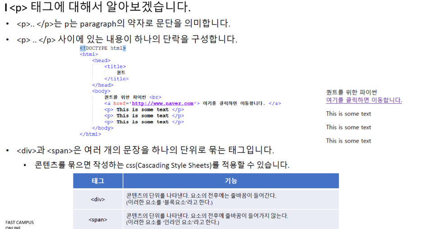Click the first rendered 'This is some text' paragraph

349,114
